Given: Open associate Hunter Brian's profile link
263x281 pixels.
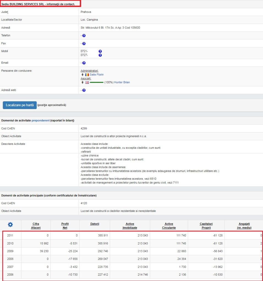Looking at the screenshot, I should [x=122, y=82].
